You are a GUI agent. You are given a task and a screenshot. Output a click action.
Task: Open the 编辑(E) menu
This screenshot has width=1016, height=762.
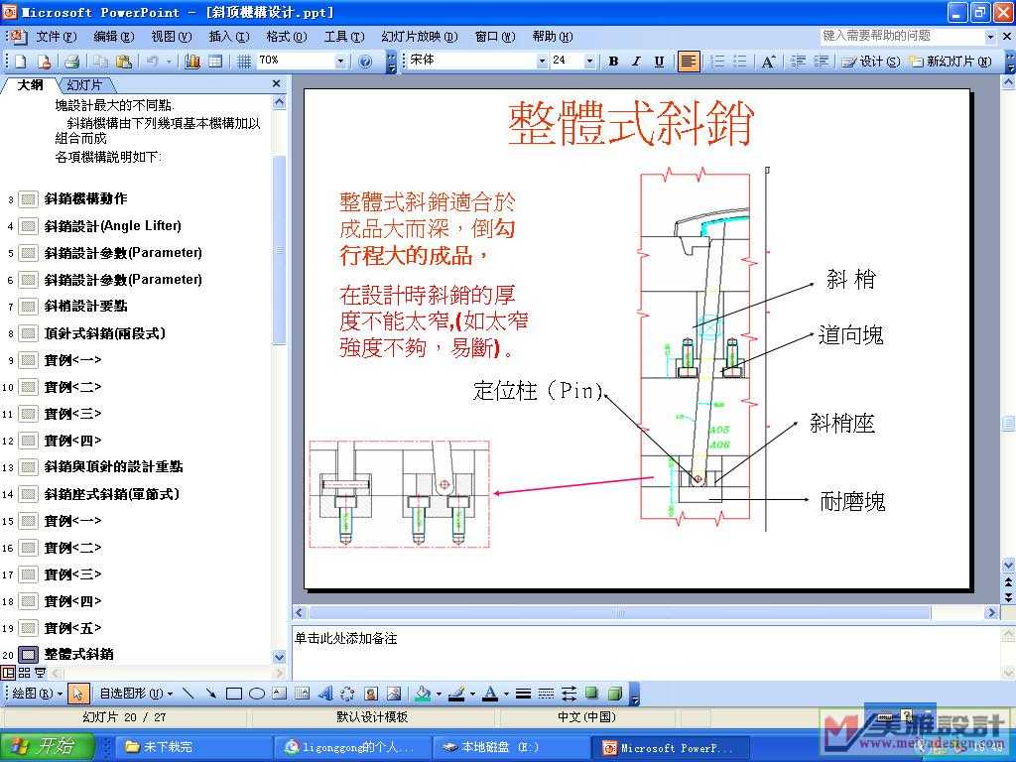click(113, 37)
